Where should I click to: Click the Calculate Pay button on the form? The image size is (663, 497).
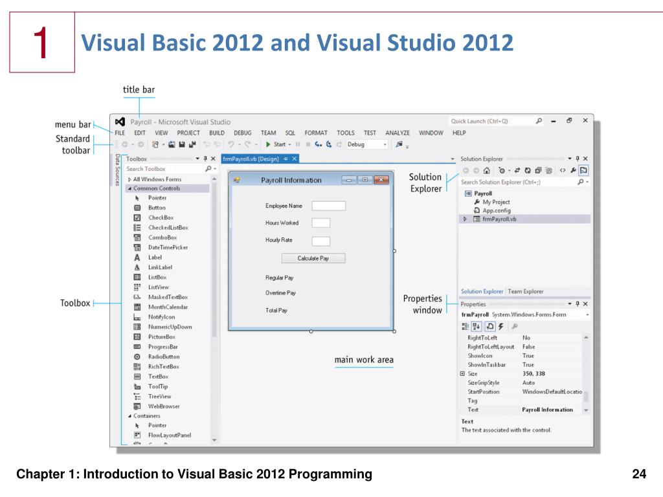click(313, 258)
